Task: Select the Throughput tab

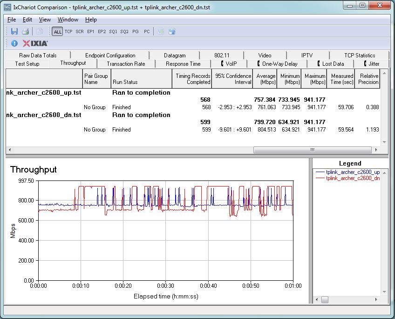Action: tap(73, 63)
